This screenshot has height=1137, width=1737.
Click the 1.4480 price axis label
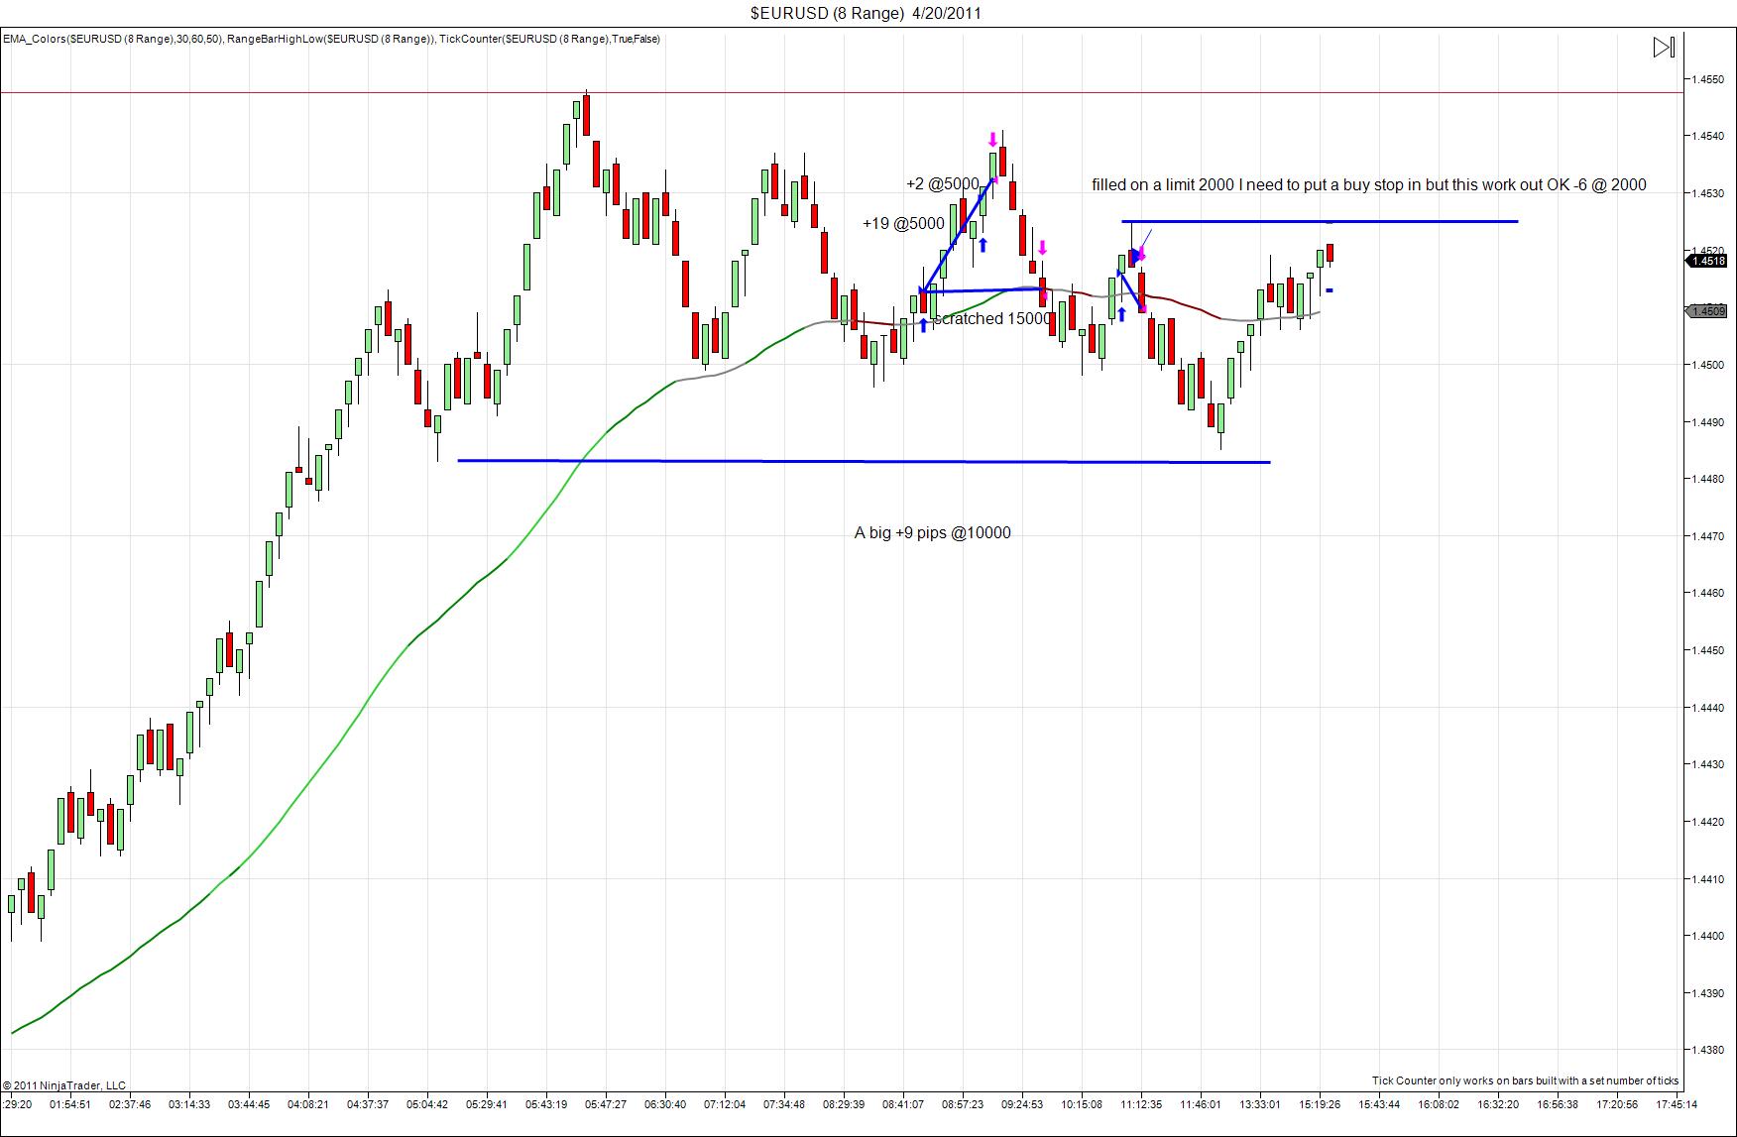1708,479
